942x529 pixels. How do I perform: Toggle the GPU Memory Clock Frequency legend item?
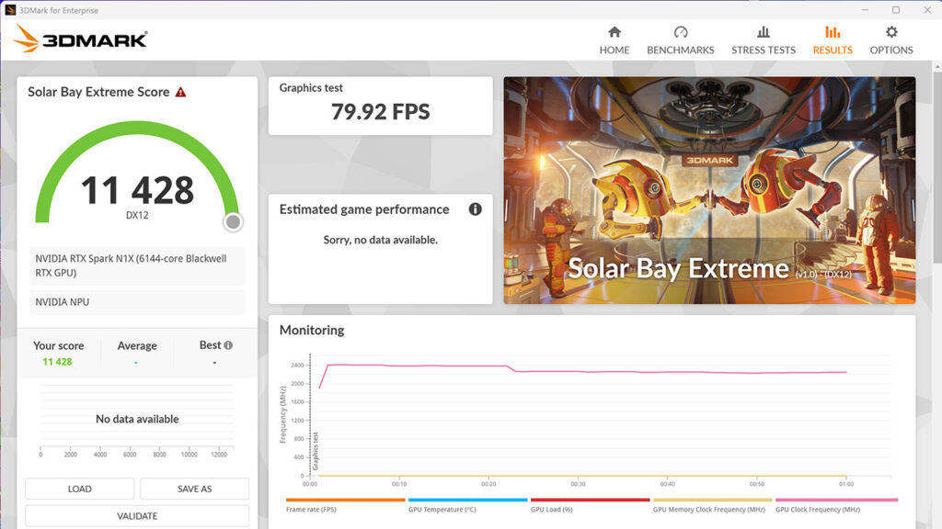[x=712, y=506]
